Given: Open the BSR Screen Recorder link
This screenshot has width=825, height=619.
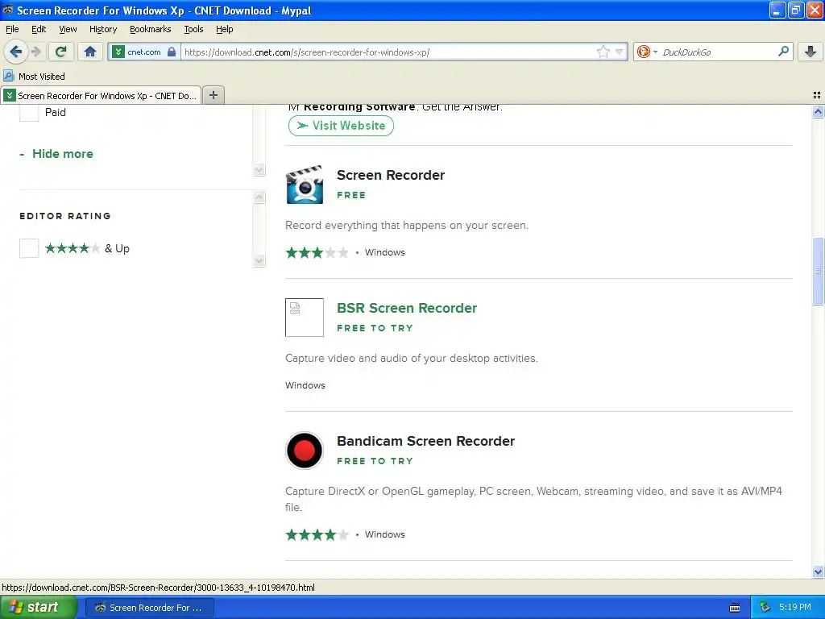Looking at the screenshot, I should click(407, 308).
